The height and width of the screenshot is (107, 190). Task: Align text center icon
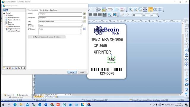point(90,15)
